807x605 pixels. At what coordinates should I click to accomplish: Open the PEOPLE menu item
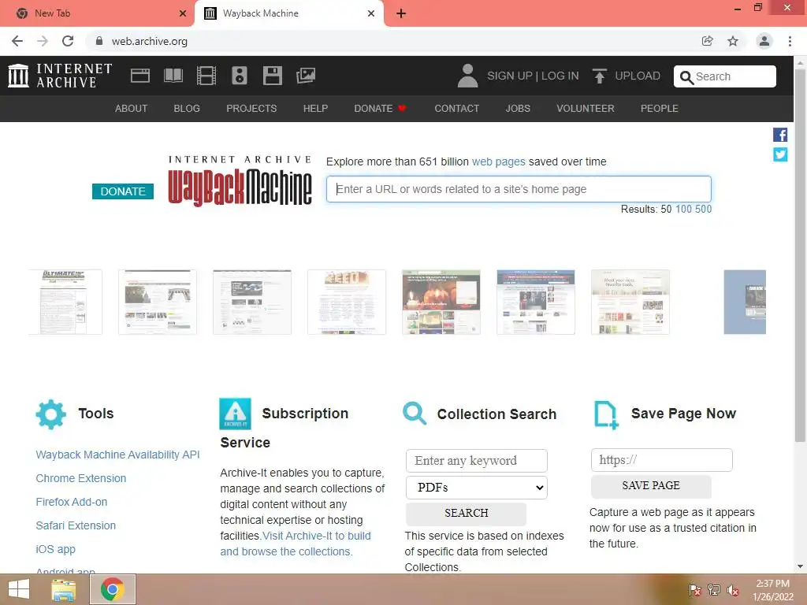click(660, 109)
